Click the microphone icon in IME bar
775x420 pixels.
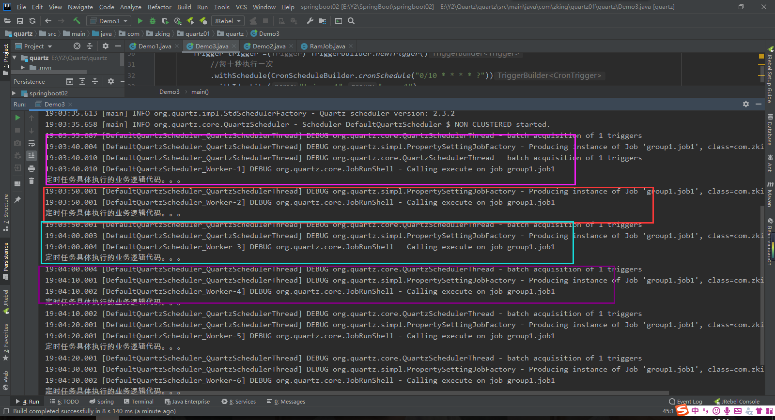727,411
